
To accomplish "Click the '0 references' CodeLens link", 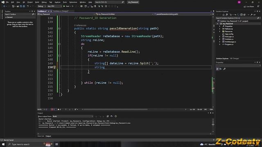I will tap(80, 25).
